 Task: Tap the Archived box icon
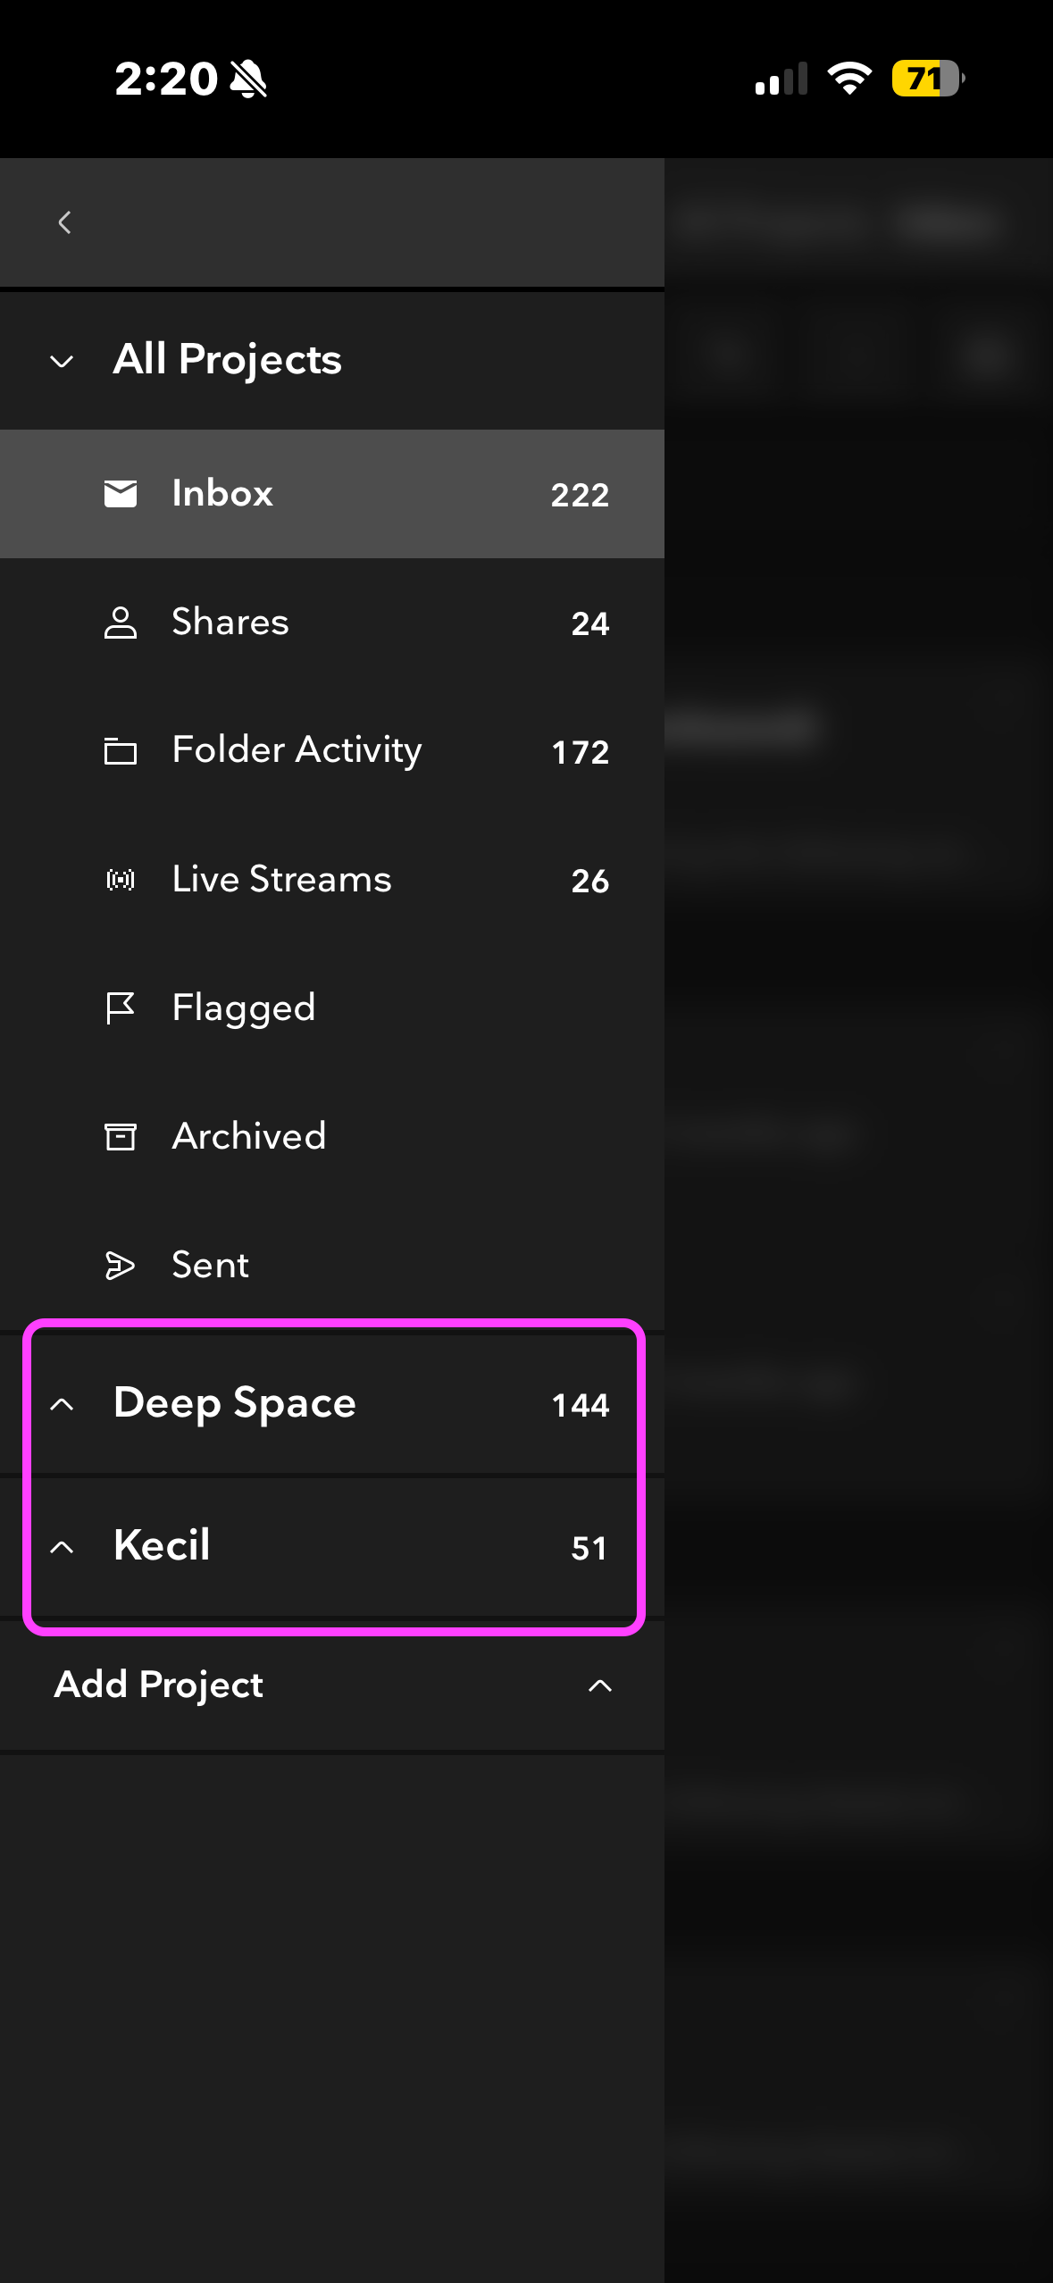click(x=121, y=1137)
